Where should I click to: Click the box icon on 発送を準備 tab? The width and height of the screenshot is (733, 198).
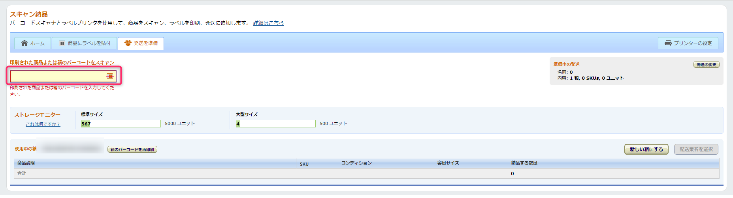[128, 43]
